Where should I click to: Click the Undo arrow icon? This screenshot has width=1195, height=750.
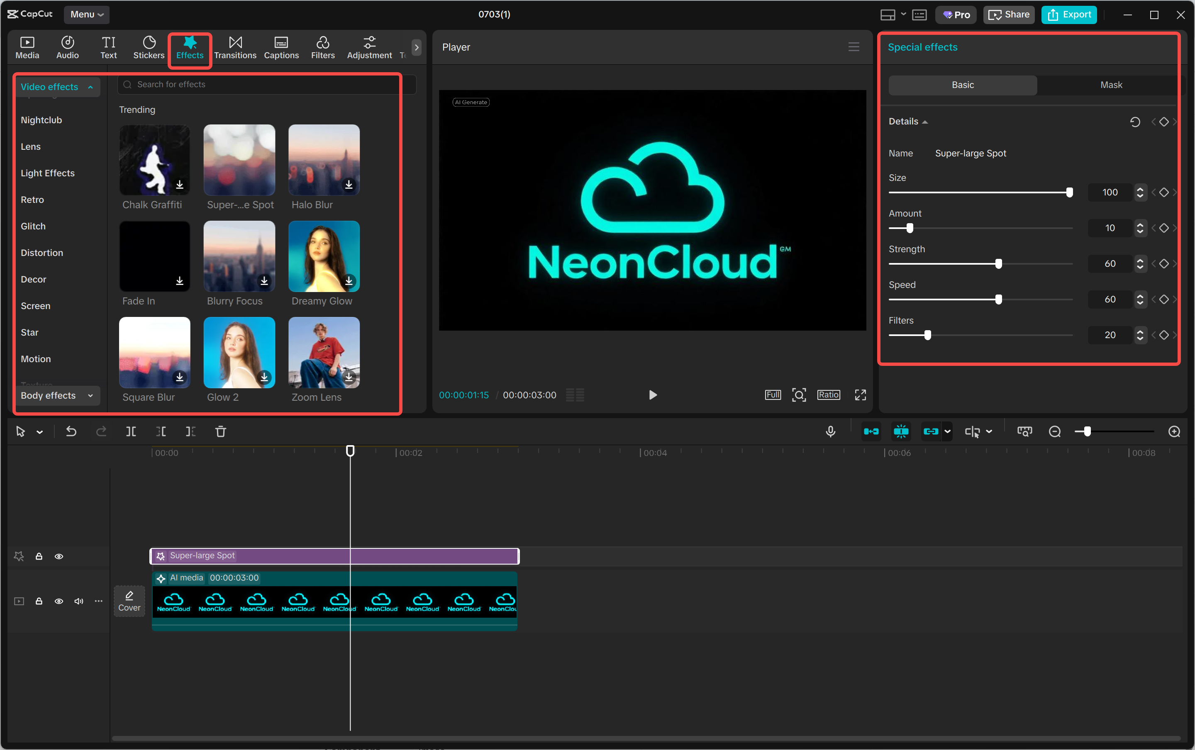[x=71, y=431]
